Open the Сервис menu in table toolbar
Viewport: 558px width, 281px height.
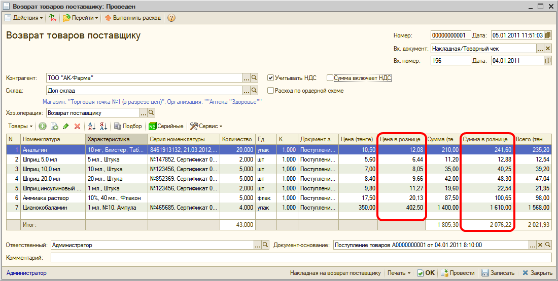click(x=206, y=126)
